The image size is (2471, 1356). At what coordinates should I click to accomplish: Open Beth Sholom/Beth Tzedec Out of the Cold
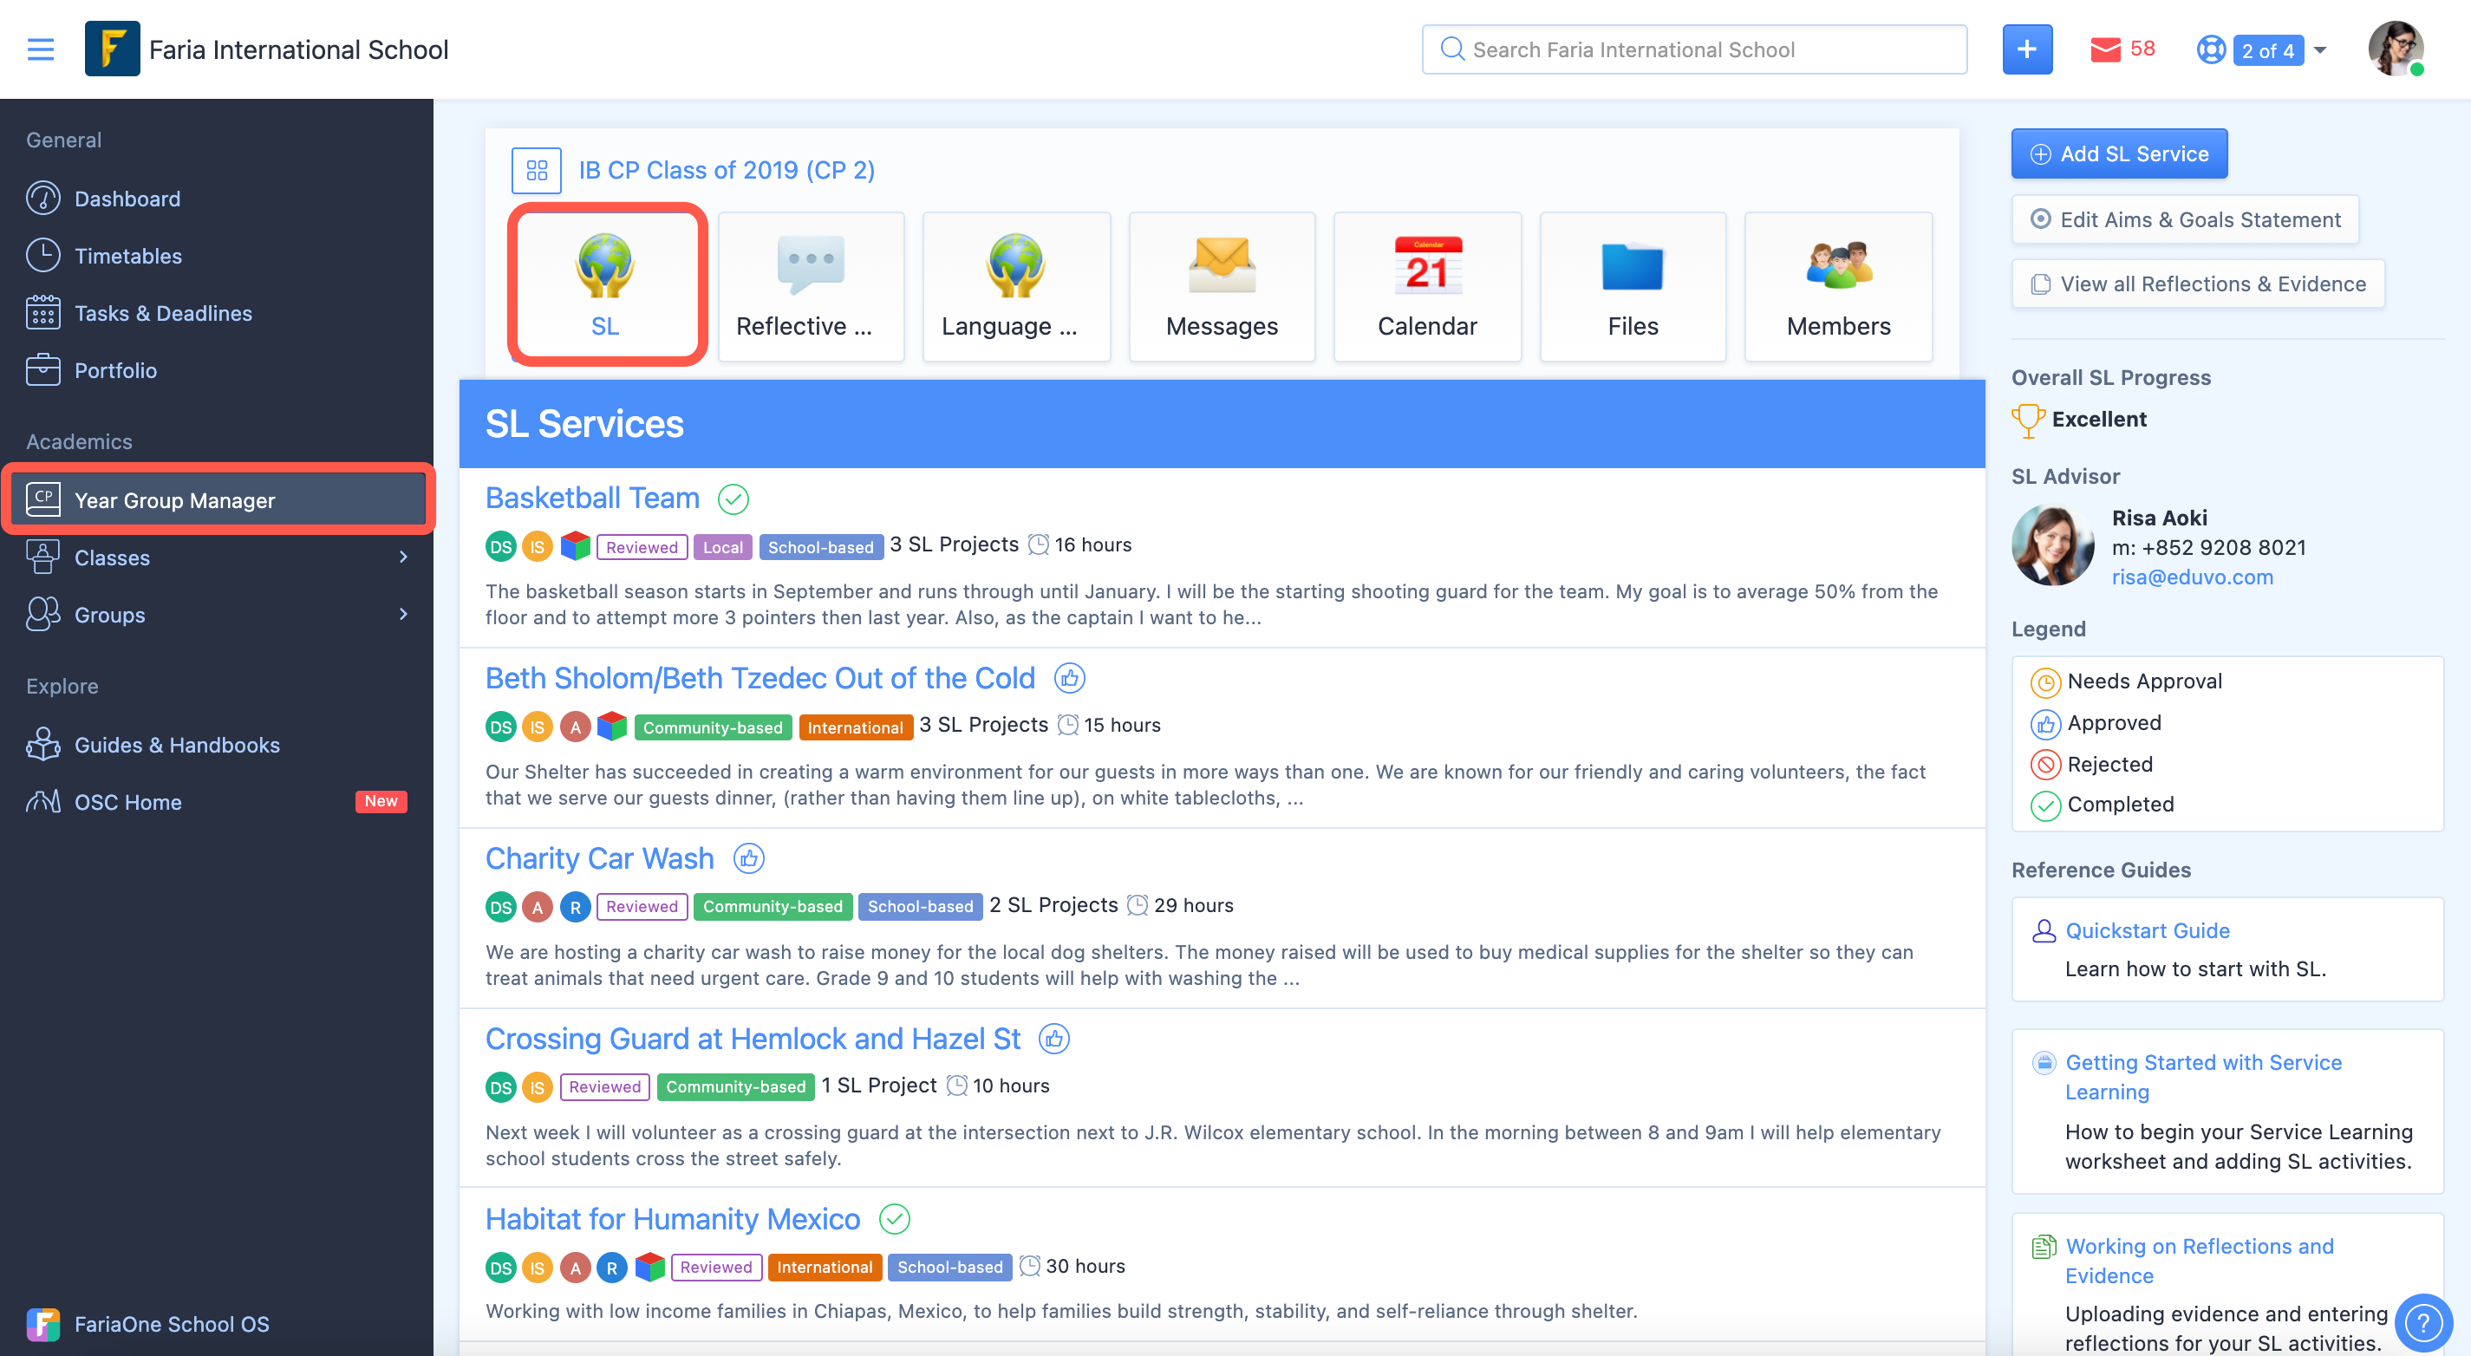(x=760, y=678)
